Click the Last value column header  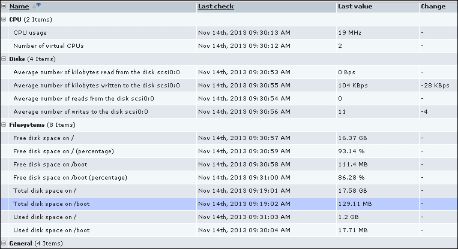click(355, 7)
